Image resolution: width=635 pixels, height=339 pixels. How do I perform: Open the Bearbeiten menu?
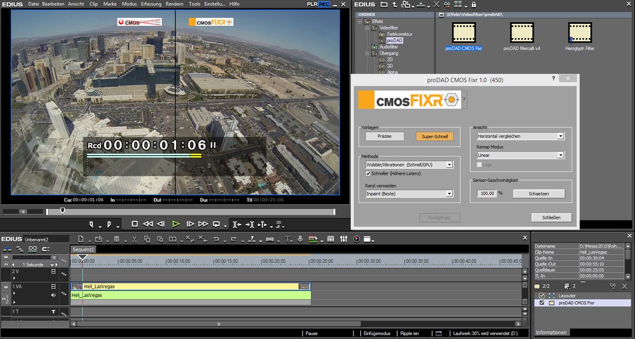pos(53,4)
